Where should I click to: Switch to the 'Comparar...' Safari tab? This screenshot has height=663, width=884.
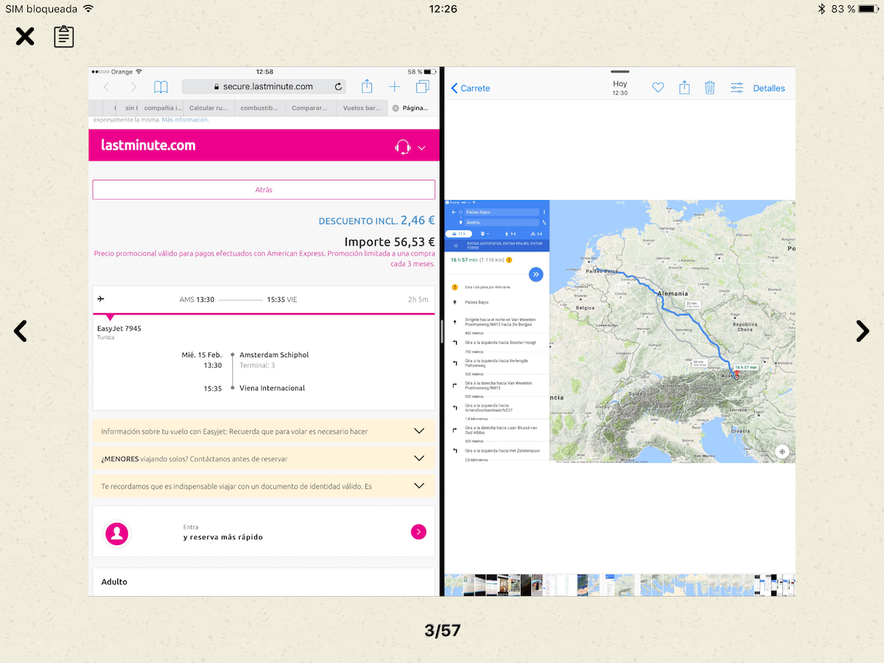309,108
